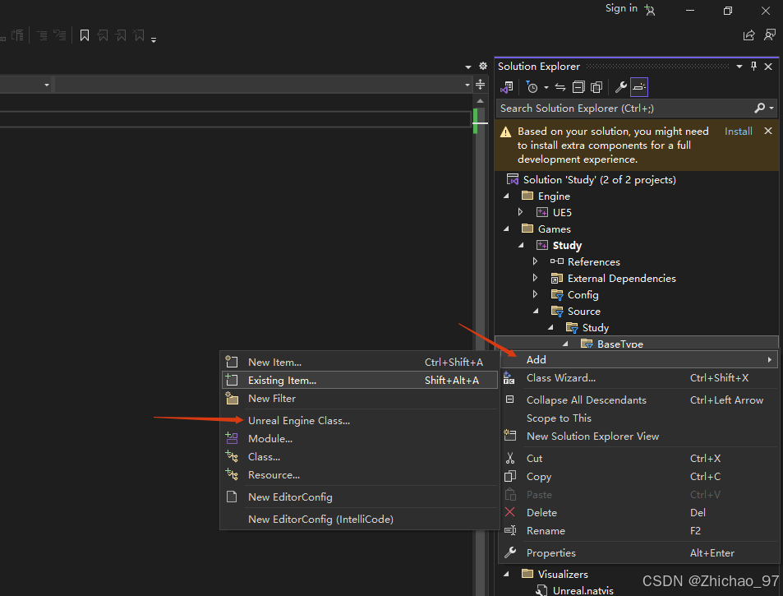The width and height of the screenshot is (783, 596).
Task: Click Switch Views icon in Solution Explorer
Action: pyautogui.click(x=507, y=87)
